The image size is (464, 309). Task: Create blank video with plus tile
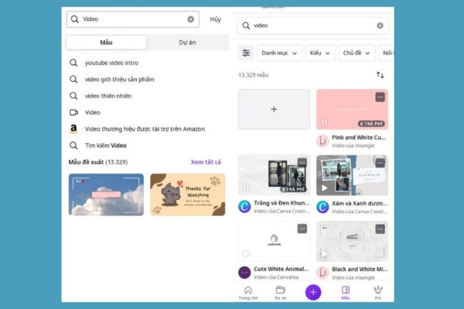274,110
